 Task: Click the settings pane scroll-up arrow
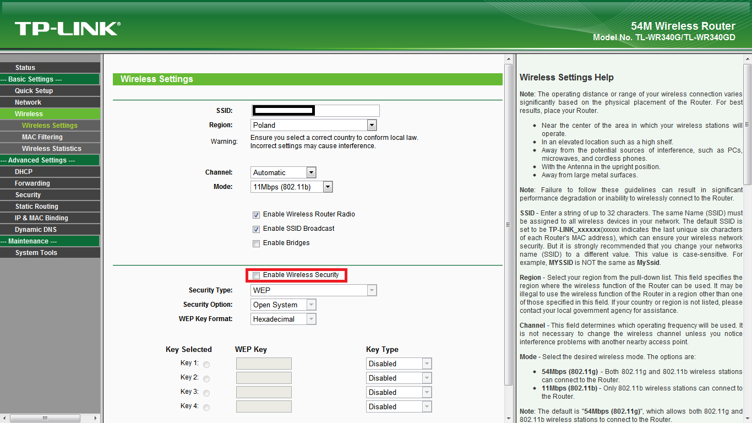pos(509,58)
